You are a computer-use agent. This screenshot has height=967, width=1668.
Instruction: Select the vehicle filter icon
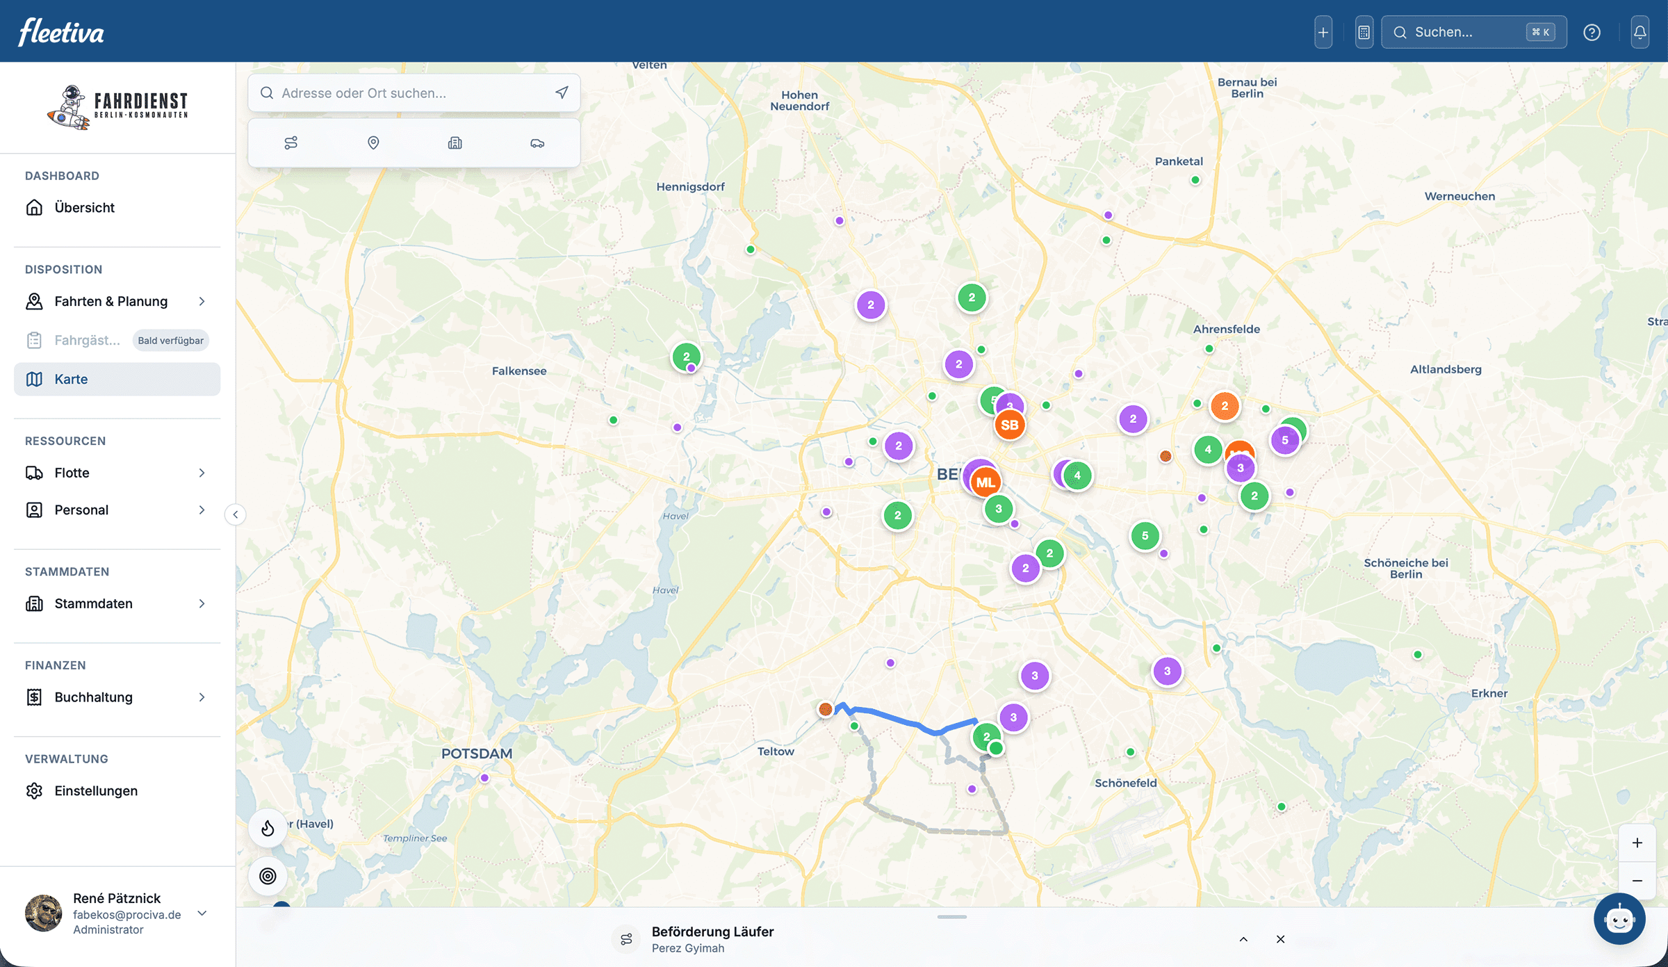click(537, 143)
